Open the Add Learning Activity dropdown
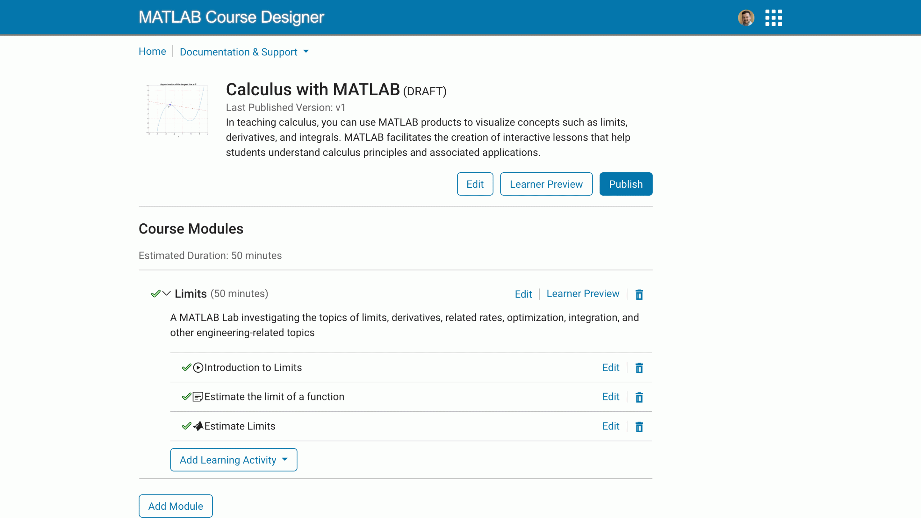The image size is (921, 518). (x=233, y=460)
